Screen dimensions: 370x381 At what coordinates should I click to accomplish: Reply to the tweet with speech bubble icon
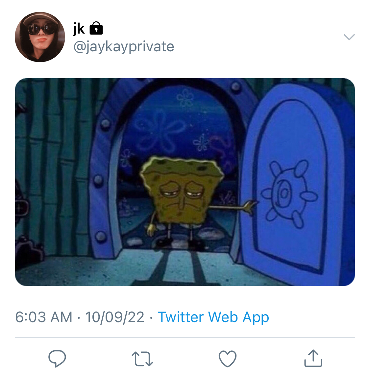pos(57,358)
